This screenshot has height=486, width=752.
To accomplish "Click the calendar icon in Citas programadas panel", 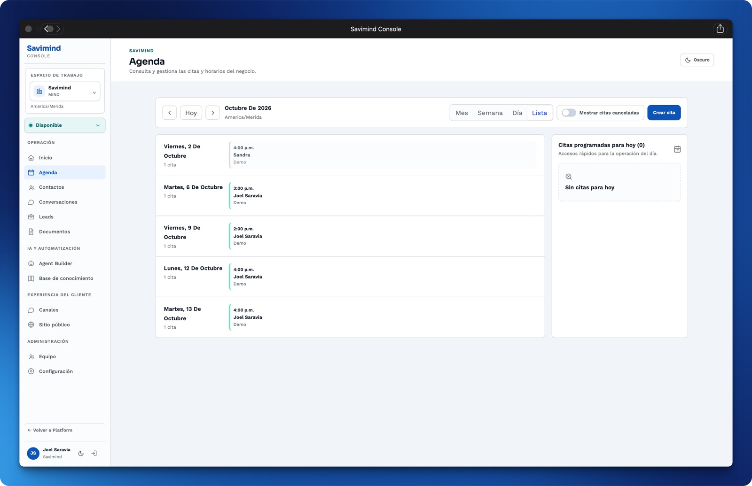I will pyautogui.click(x=677, y=149).
